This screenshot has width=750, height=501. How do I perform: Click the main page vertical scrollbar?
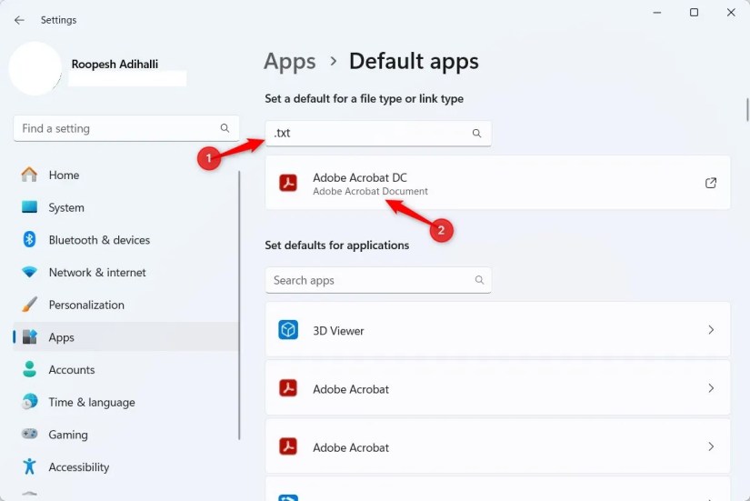747,110
